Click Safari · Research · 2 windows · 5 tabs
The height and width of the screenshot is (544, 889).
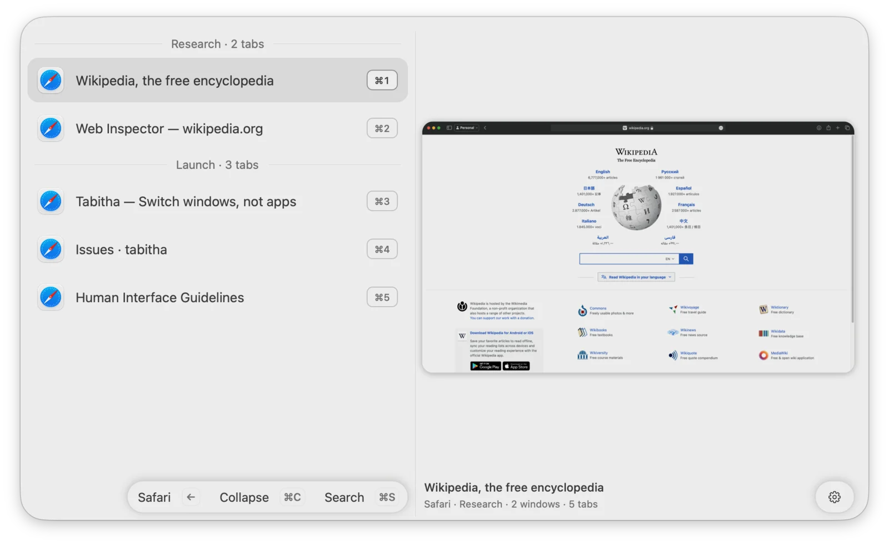pos(511,504)
